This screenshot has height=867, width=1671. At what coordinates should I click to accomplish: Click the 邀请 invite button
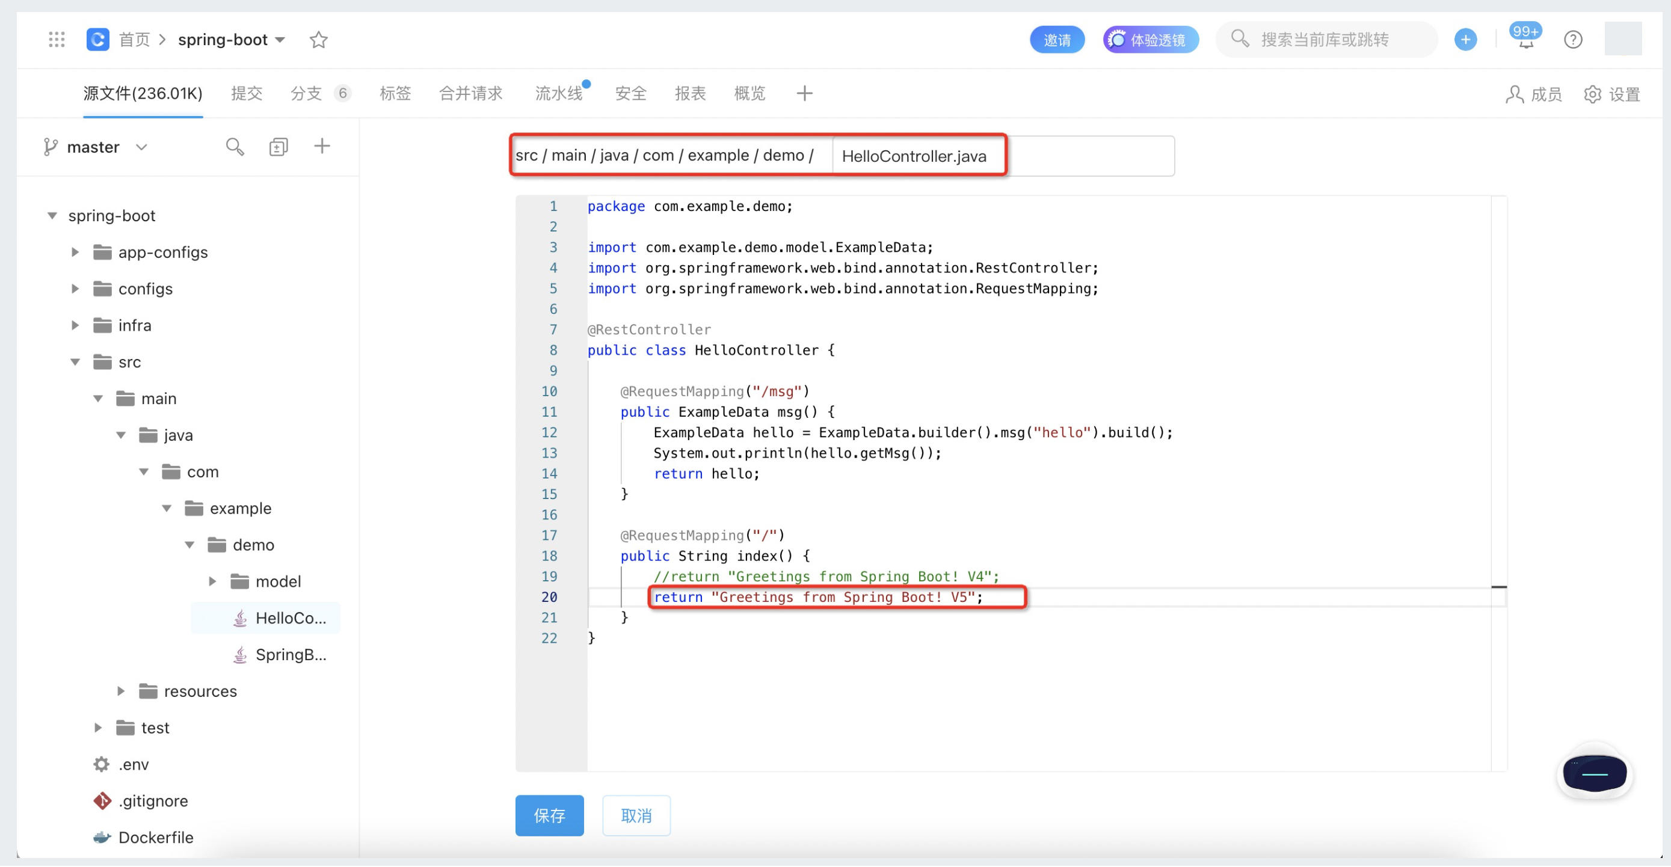pos(1057,40)
